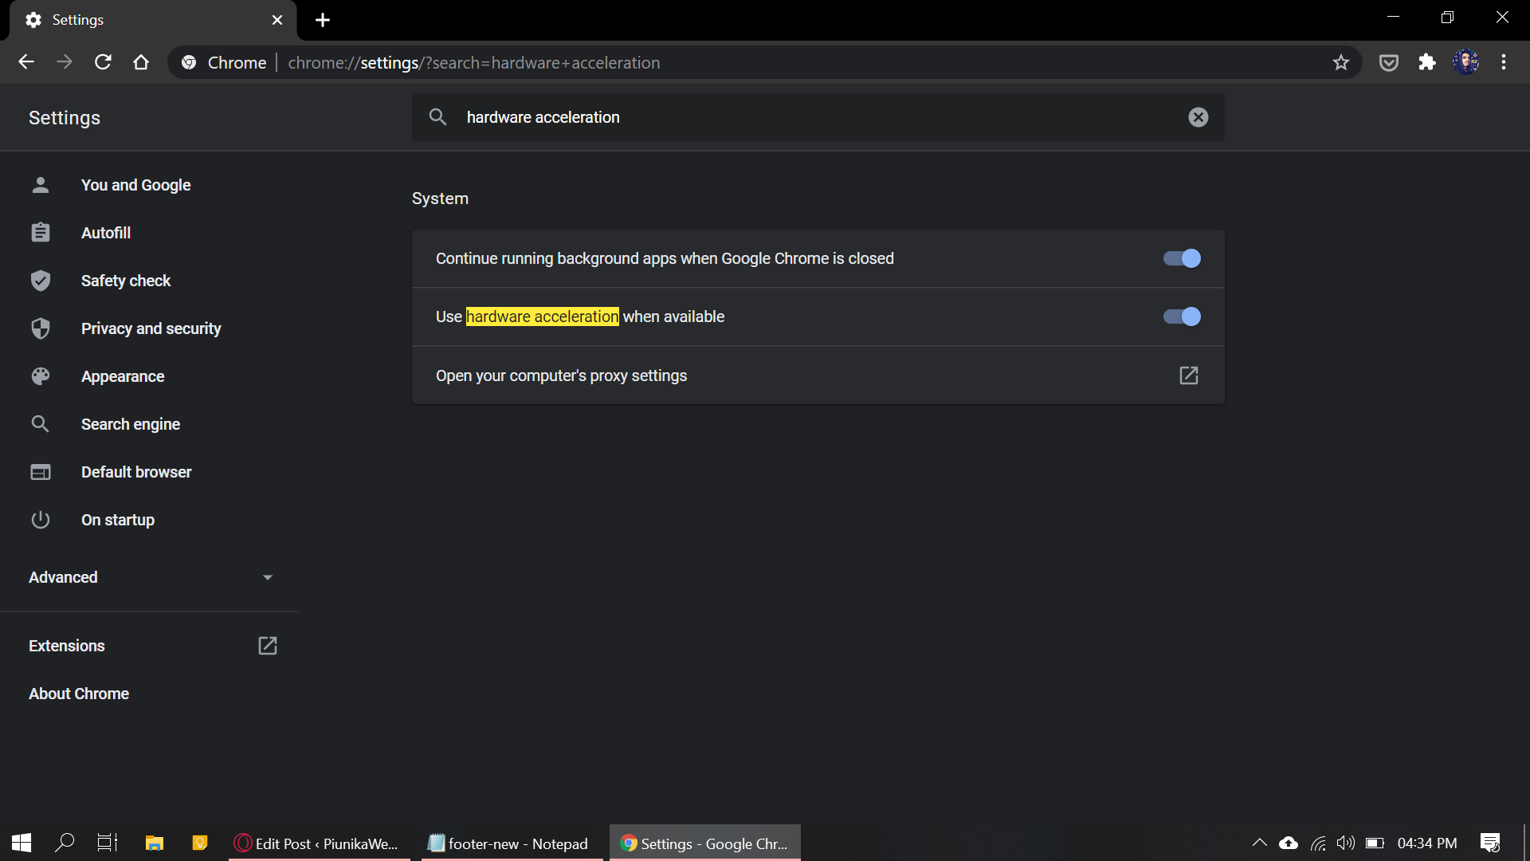The width and height of the screenshot is (1530, 861).
Task: Open proxy settings in new window
Action: 1188,375
